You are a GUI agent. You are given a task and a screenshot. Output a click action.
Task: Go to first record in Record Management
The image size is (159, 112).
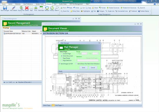coord(4,82)
